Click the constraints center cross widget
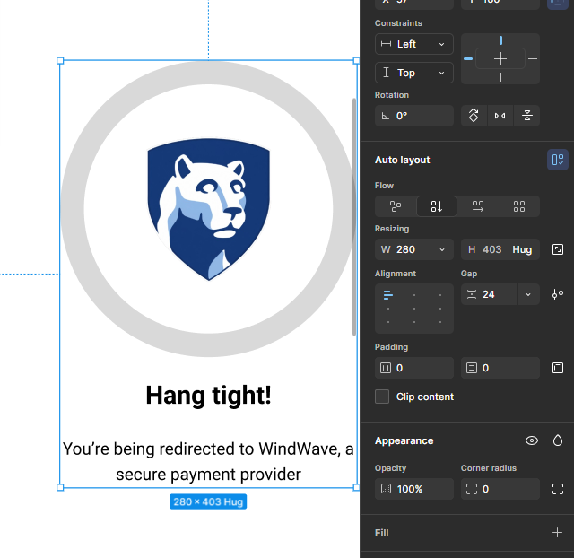The image size is (574, 558). click(x=500, y=58)
